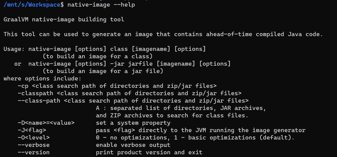Viewport: 337px width, 157px height.
Task: Click the -J<flag> option
Action: click(x=32, y=130)
